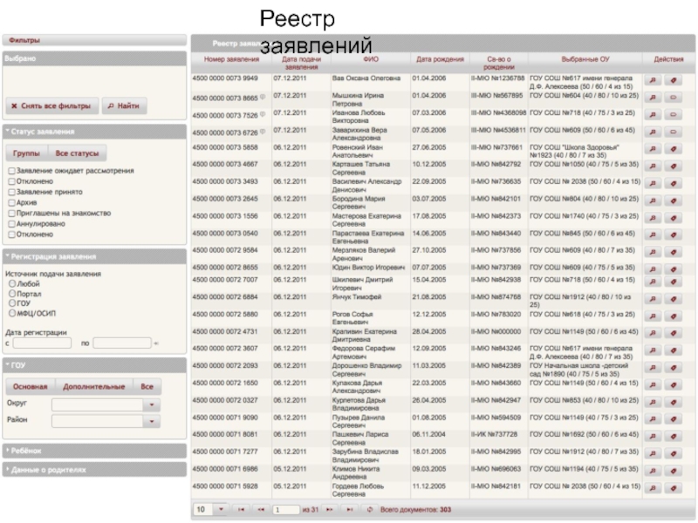
Task: Click the tag icon for application 4500 0000 0073 5858
Action: (x=674, y=149)
